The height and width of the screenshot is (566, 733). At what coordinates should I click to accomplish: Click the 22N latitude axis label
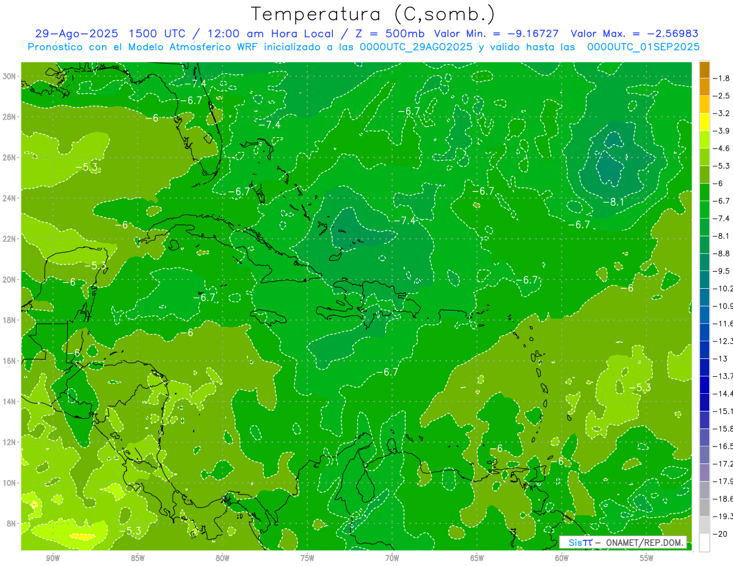(10, 239)
